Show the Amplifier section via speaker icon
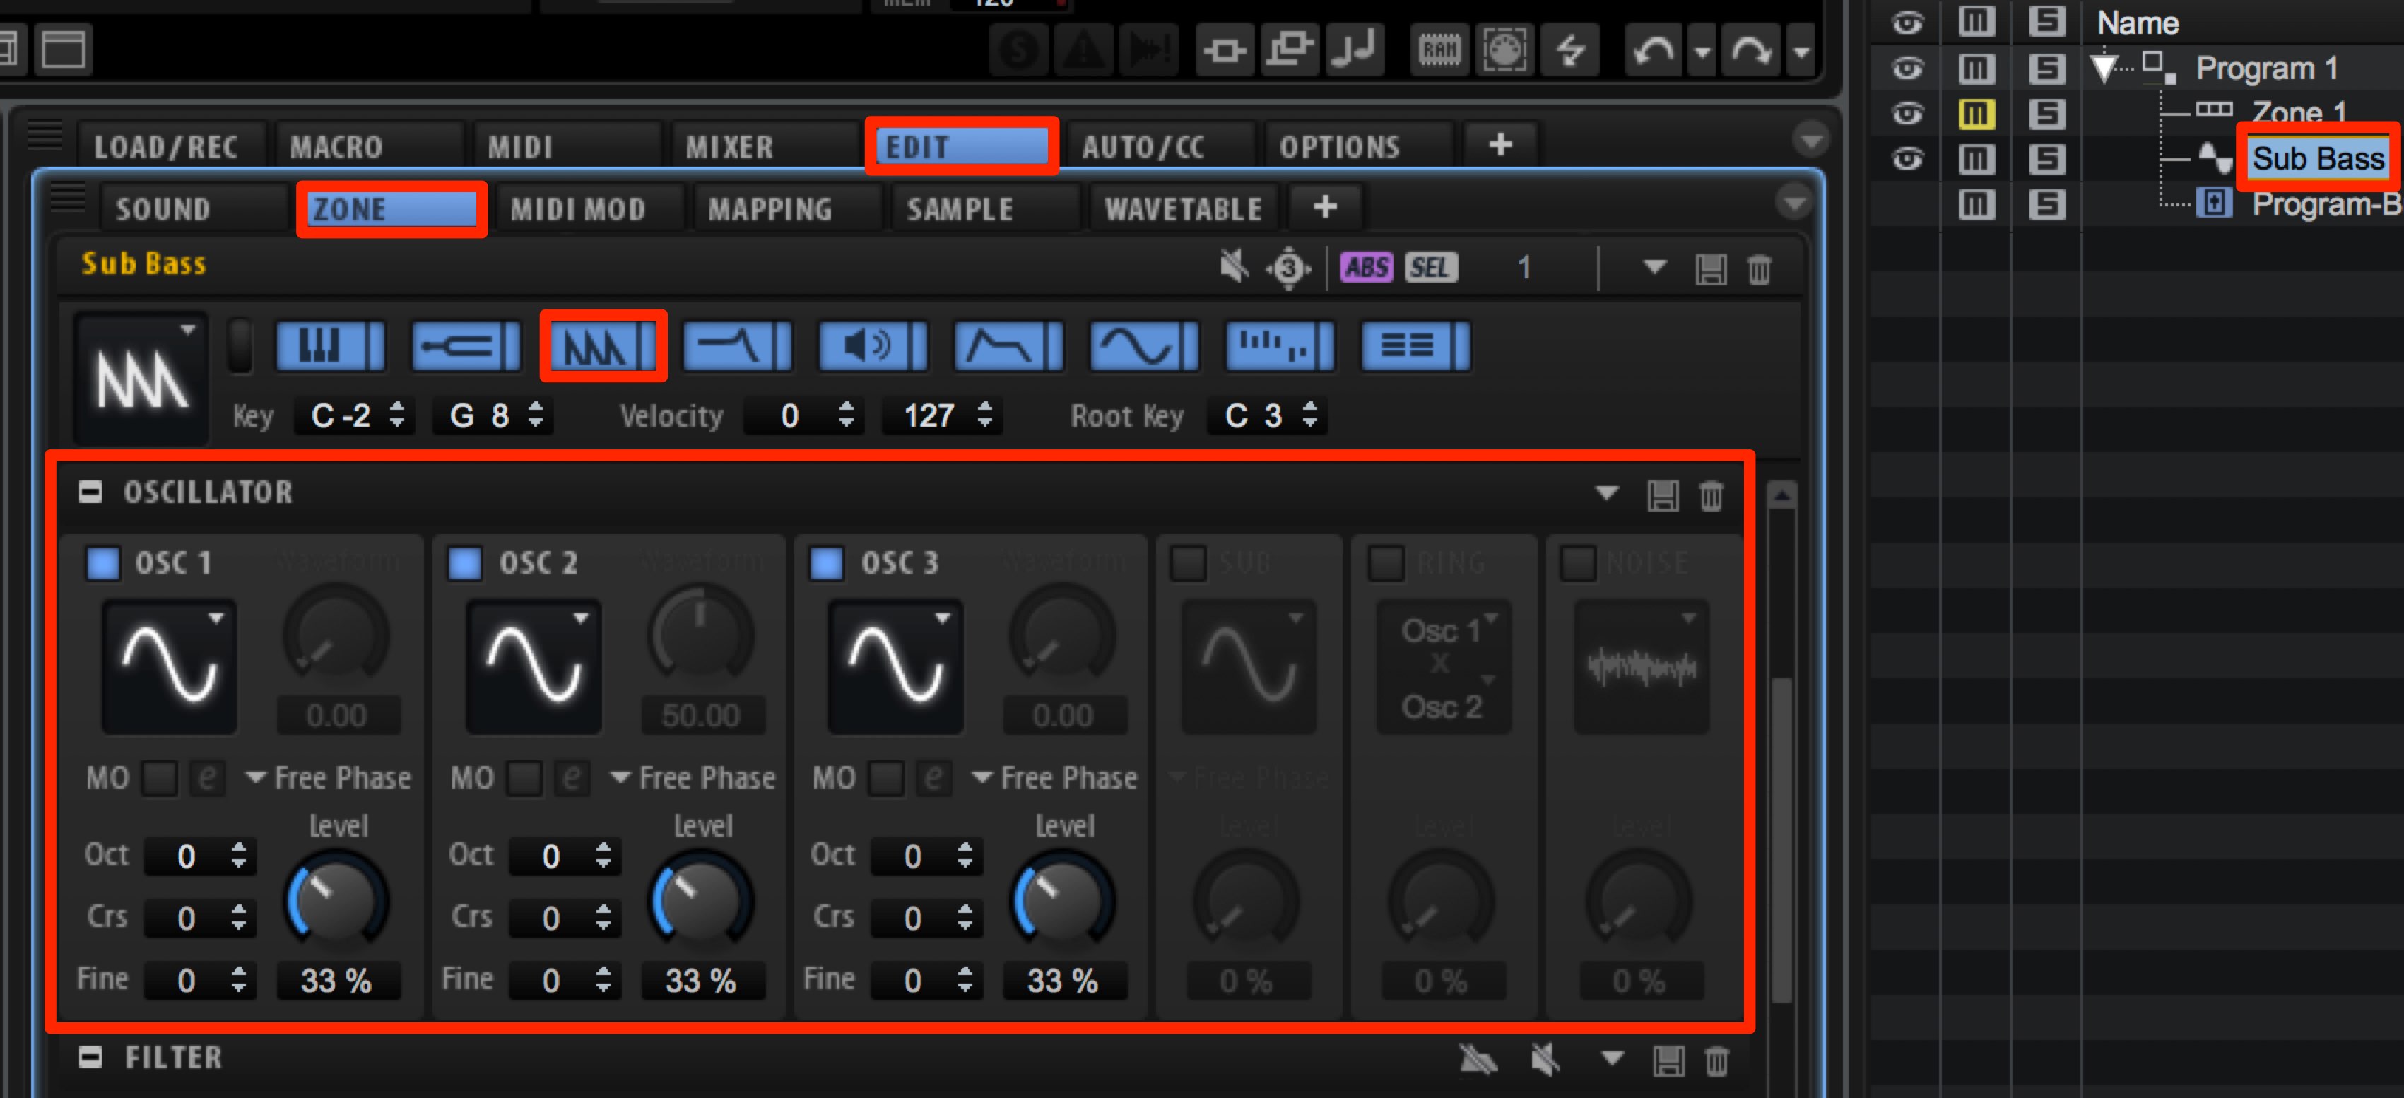 click(x=871, y=347)
